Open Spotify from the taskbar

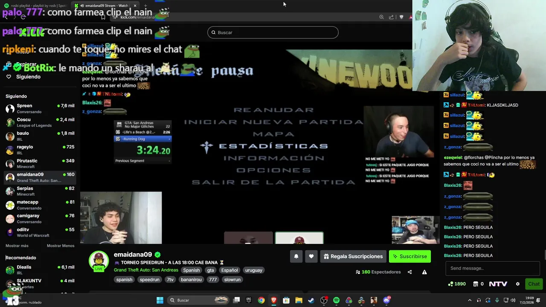(x=336, y=300)
